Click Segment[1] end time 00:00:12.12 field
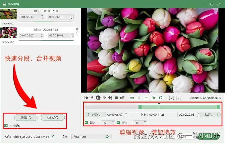The width and height of the screenshot is (225, 144). tap(61, 17)
